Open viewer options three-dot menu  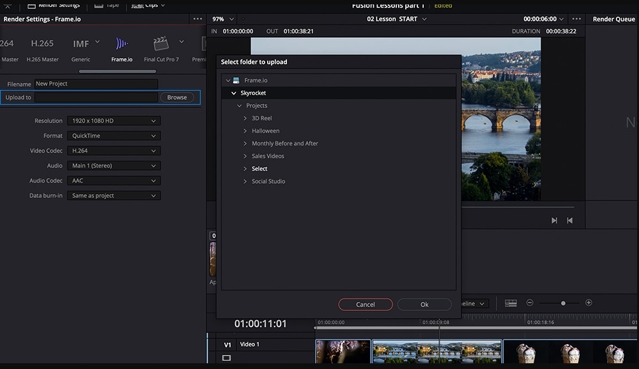(x=576, y=19)
